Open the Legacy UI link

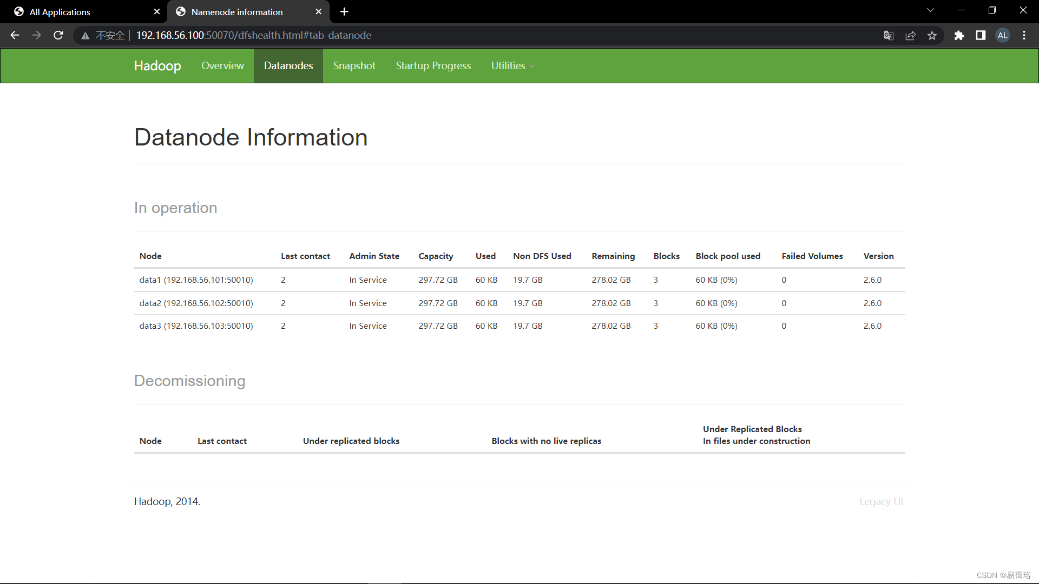tap(881, 501)
